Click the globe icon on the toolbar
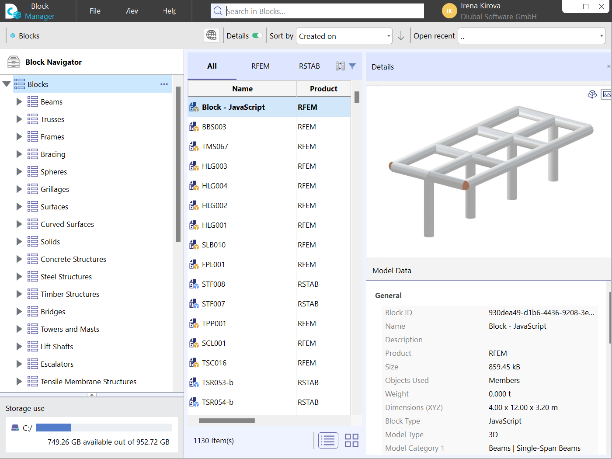 (x=212, y=35)
